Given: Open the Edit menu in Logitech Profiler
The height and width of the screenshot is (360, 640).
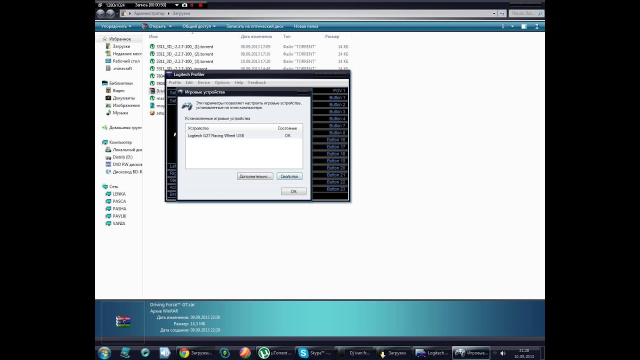Looking at the screenshot, I should (189, 82).
